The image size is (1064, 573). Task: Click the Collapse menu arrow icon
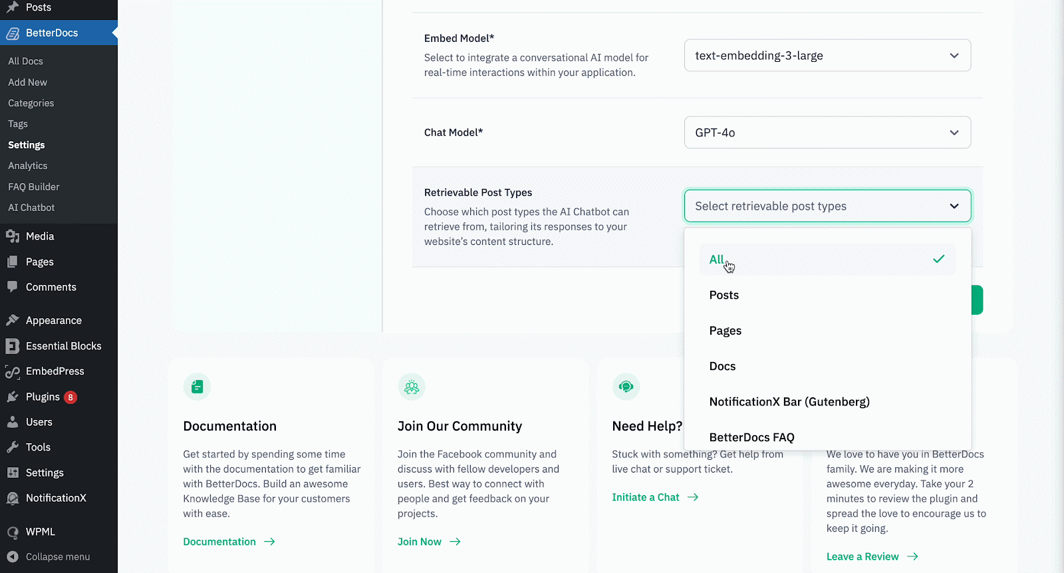coord(13,557)
